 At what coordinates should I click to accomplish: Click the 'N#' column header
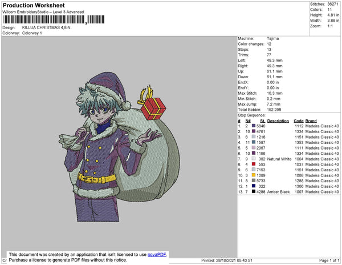pos(248,121)
